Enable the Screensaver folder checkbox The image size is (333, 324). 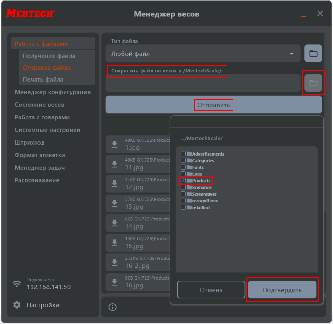click(x=183, y=194)
